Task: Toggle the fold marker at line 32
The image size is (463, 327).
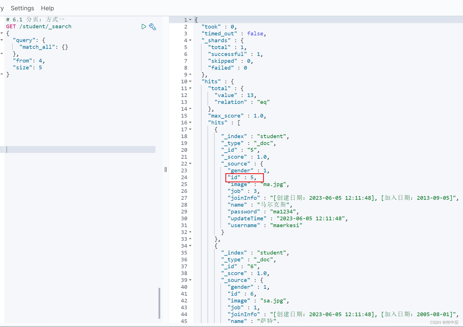Action: pyautogui.click(x=190, y=232)
